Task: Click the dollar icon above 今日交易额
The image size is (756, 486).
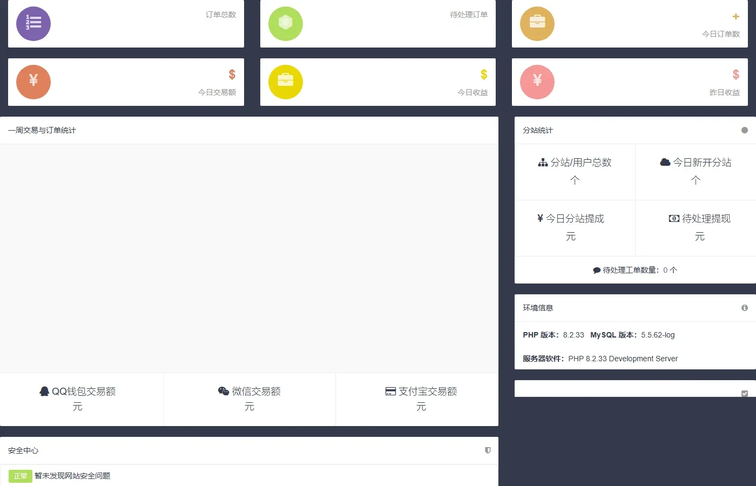Action: click(x=232, y=75)
